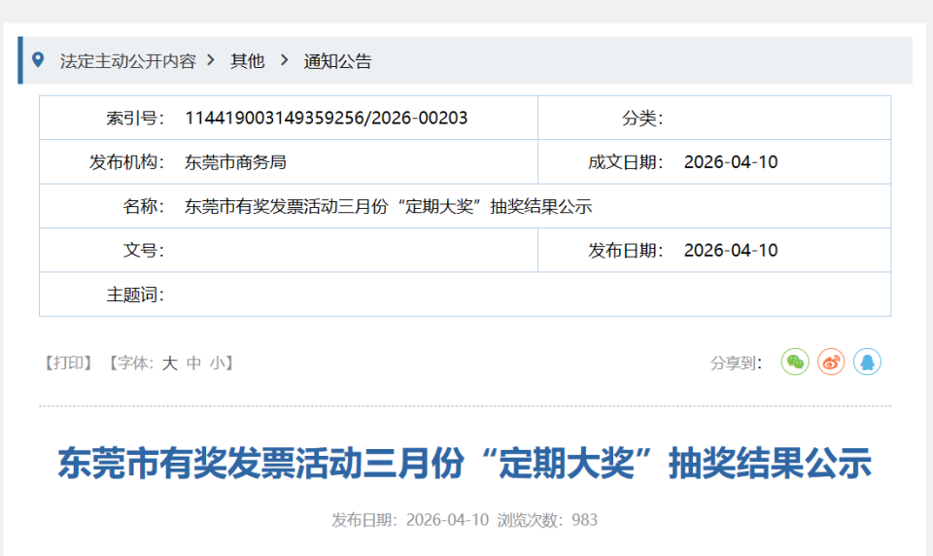The image size is (933, 556).
Task: Open 通知公告 breadcrumb link
Action: pos(338,61)
